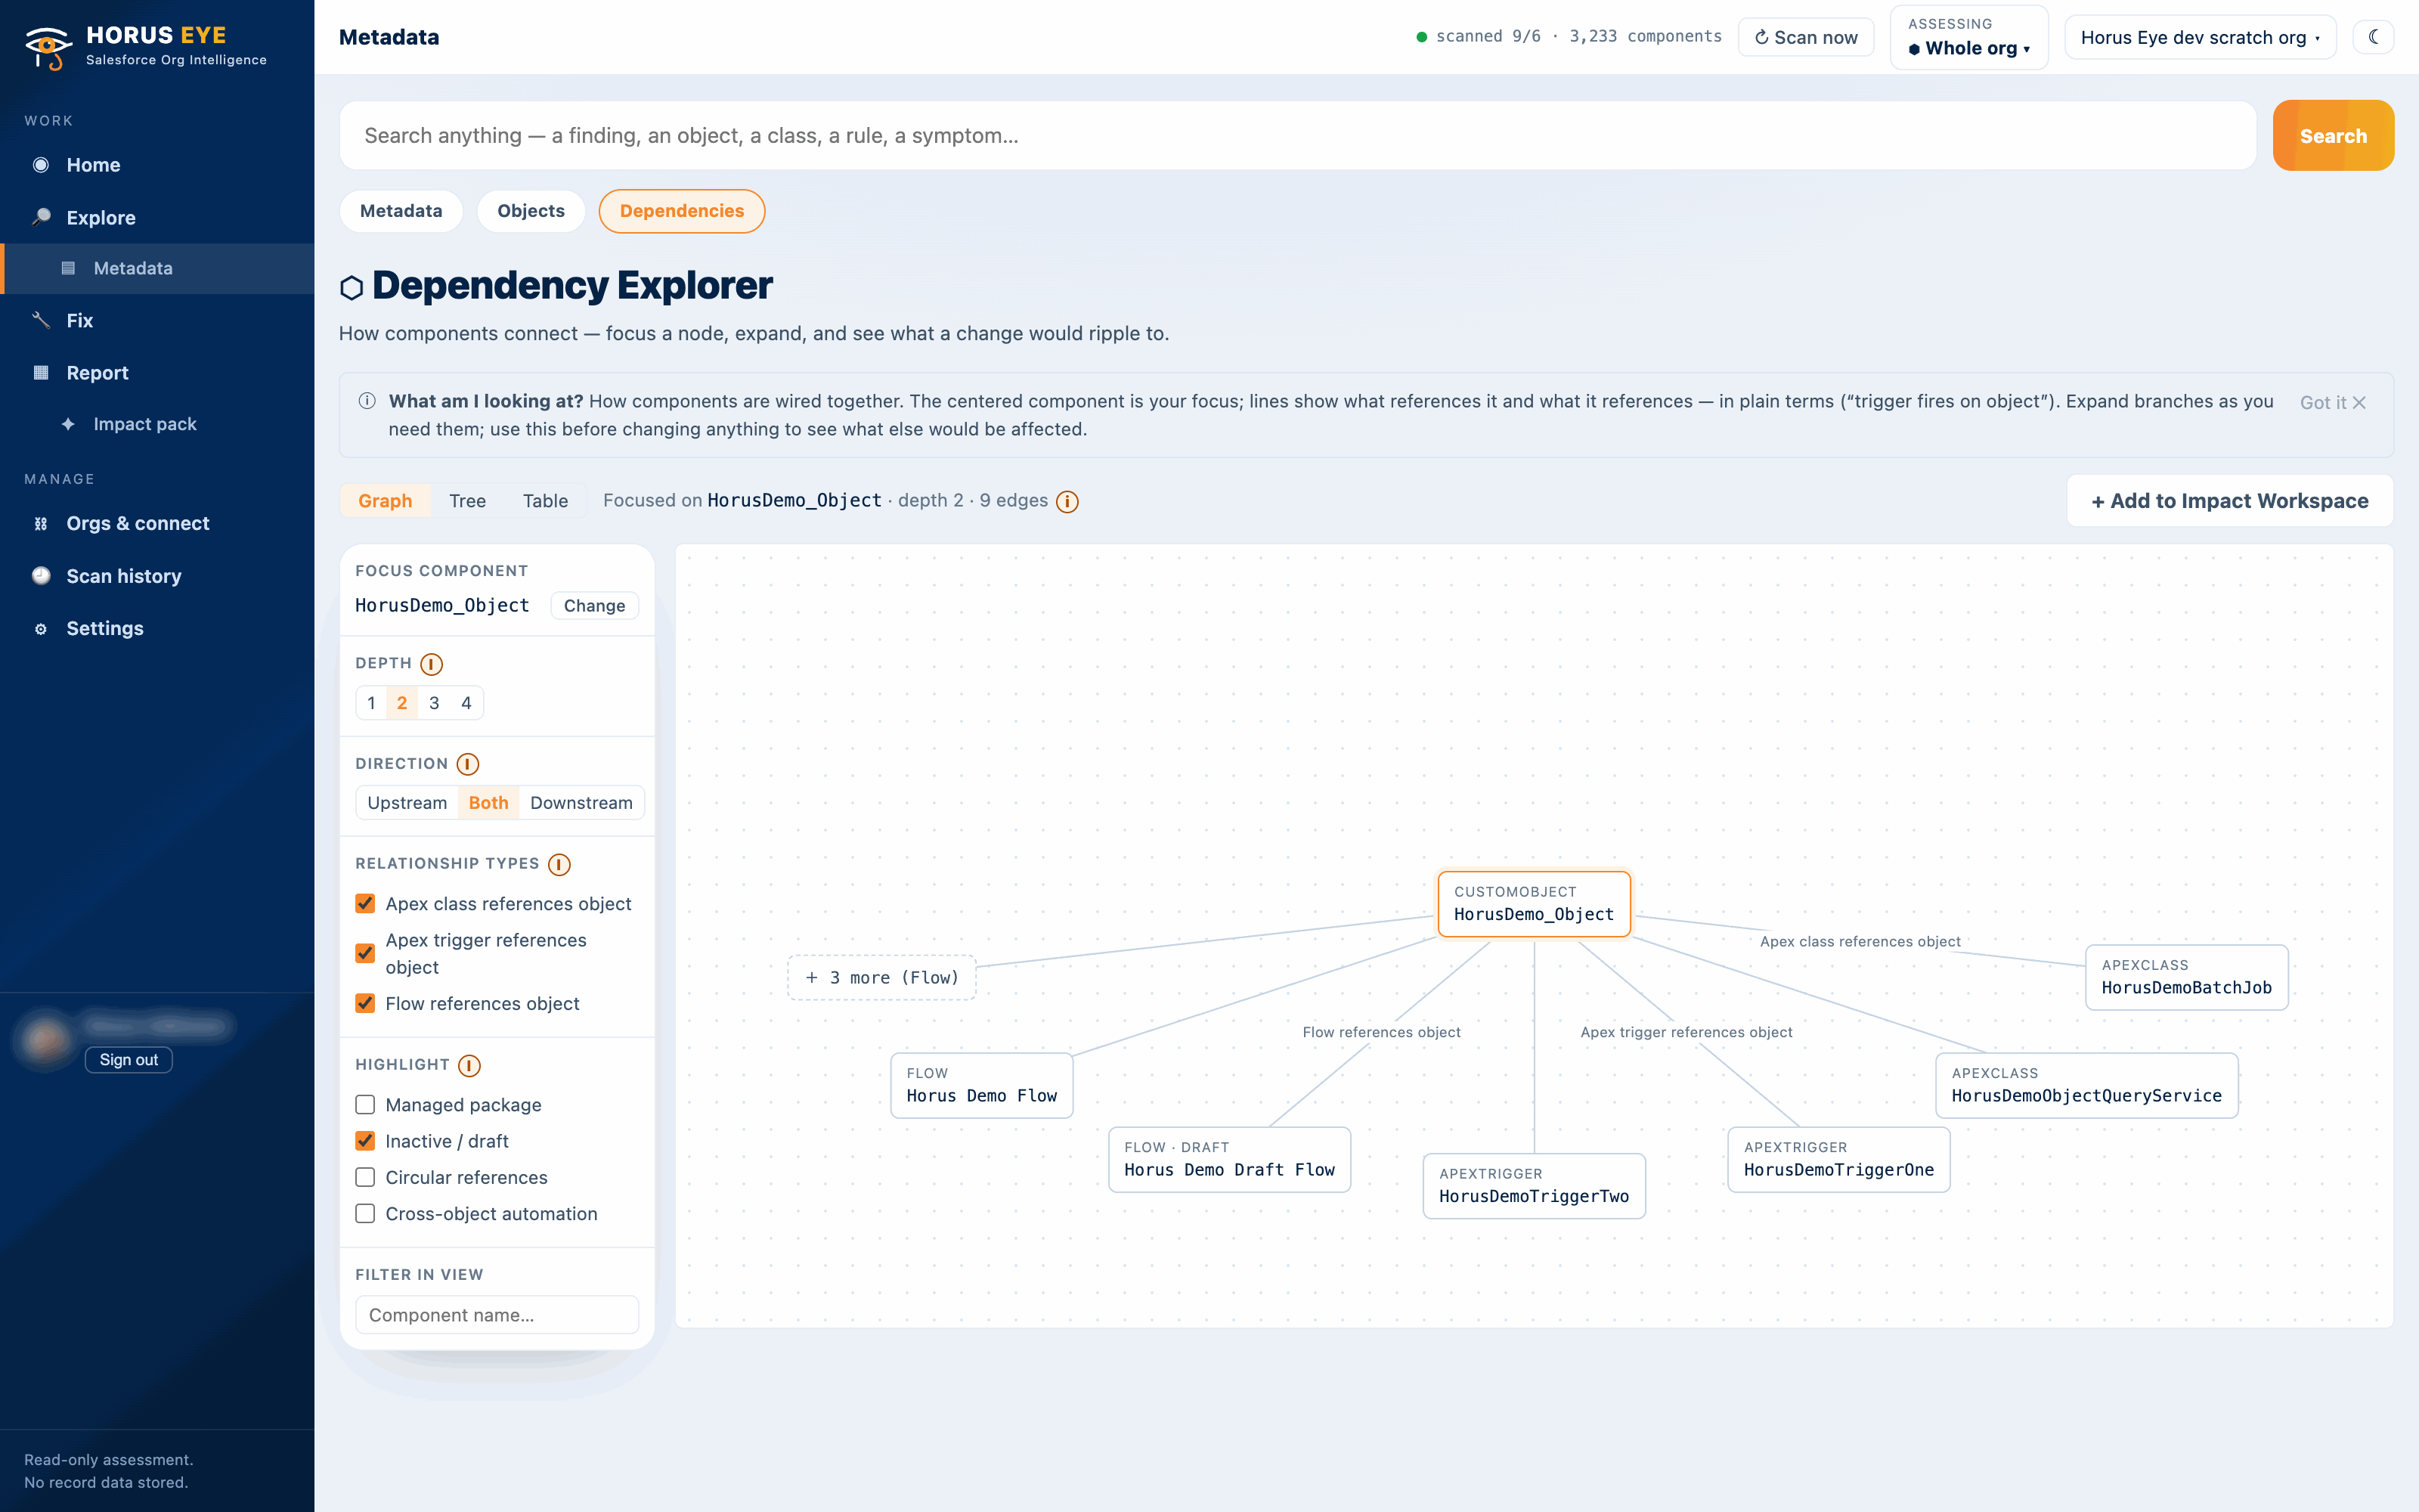The width and height of the screenshot is (2419, 1512).
Task: Click the main search input field
Action: click(1297, 135)
